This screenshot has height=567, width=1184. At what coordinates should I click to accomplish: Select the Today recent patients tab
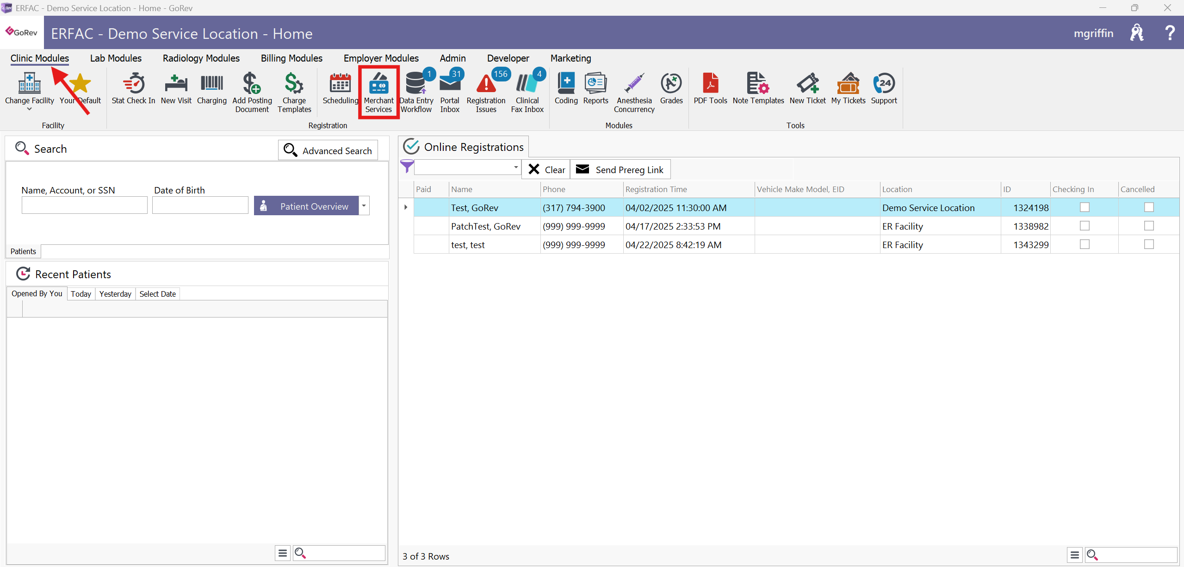point(81,294)
